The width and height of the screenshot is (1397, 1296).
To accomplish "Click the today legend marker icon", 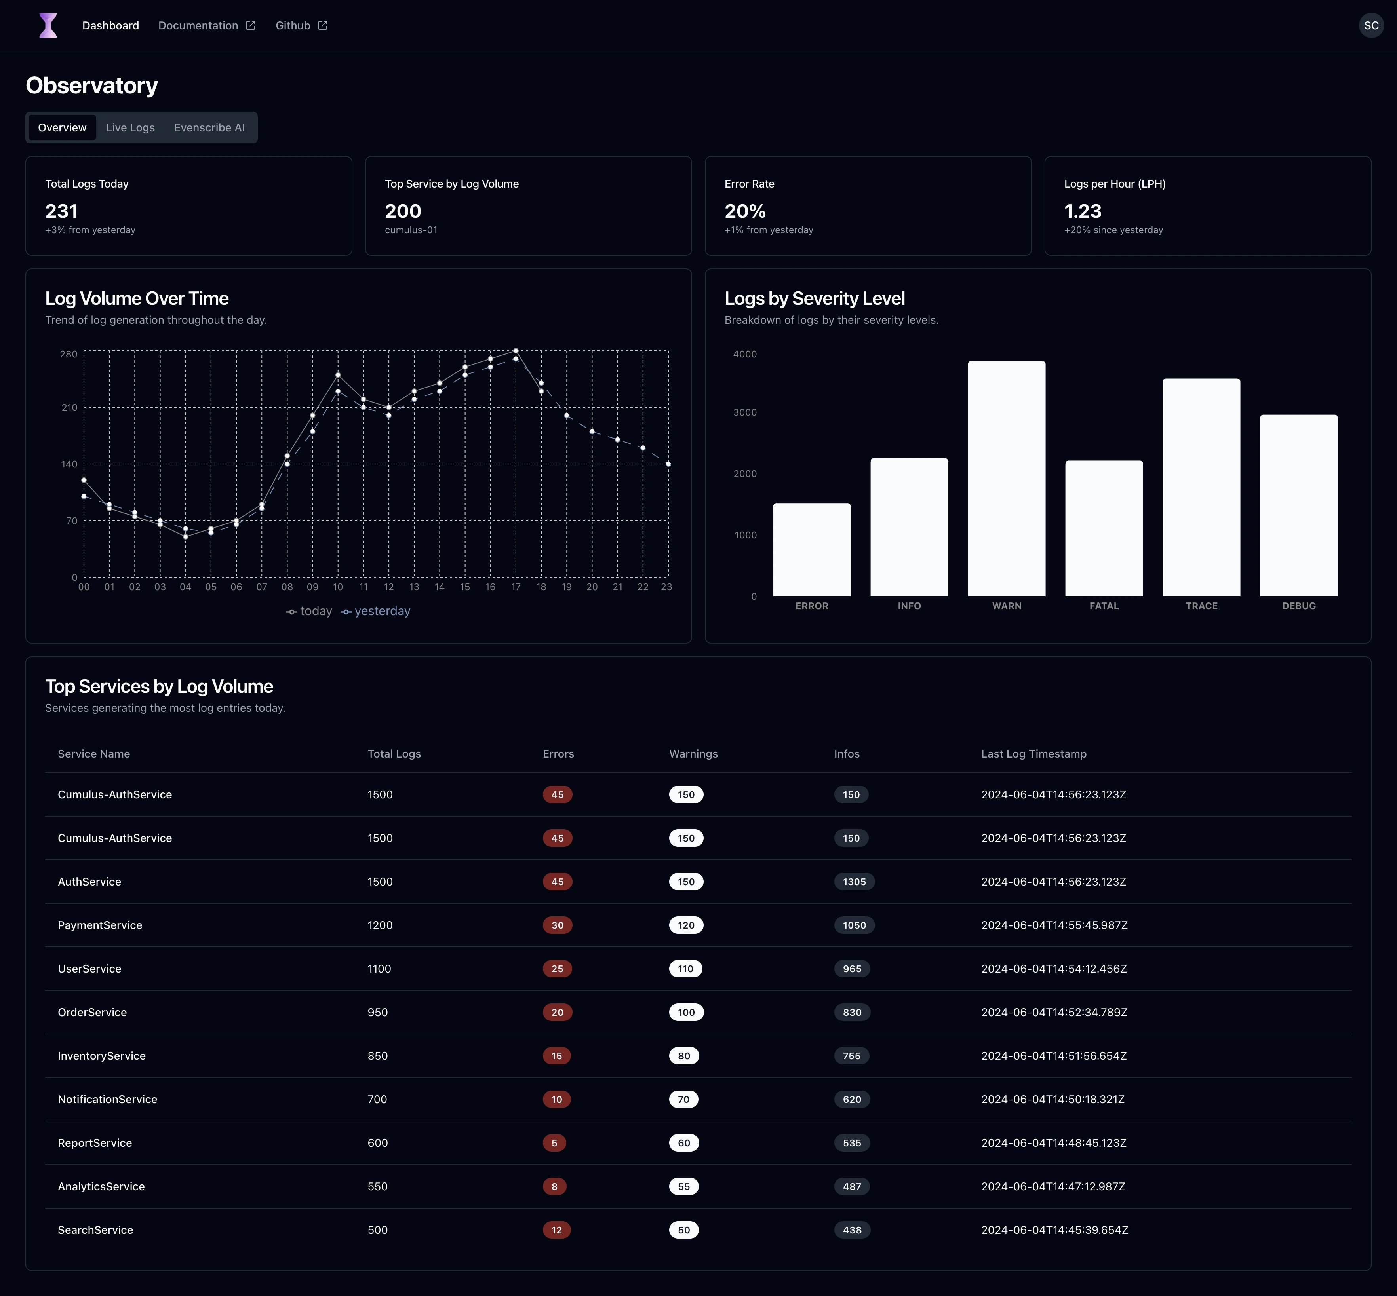I will click(292, 612).
